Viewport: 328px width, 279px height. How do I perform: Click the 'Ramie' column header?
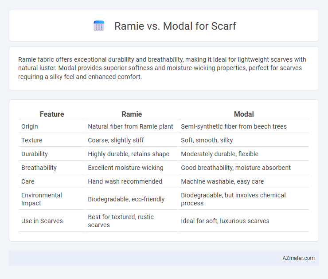pos(132,114)
